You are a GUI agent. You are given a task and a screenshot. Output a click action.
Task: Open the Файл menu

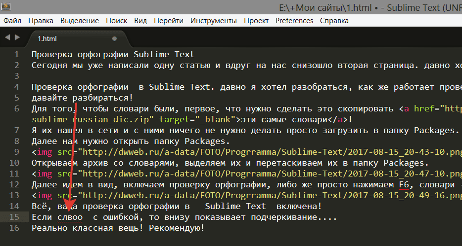(12, 21)
